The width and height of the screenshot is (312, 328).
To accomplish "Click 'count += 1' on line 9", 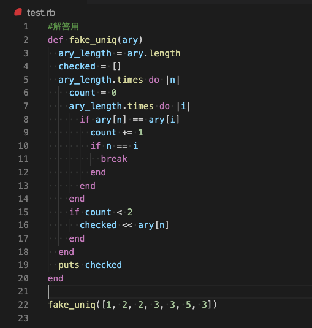I will click(116, 132).
